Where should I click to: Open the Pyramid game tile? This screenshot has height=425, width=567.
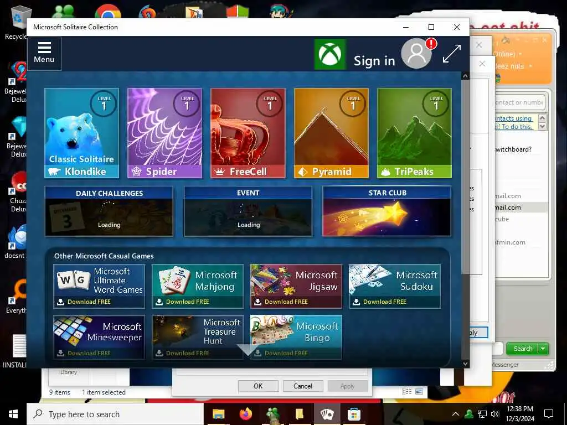tap(331, 133)
